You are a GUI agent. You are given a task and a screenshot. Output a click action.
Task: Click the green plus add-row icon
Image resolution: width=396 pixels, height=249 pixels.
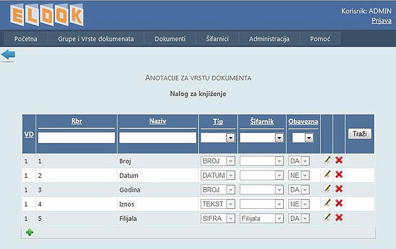(30, 232)
